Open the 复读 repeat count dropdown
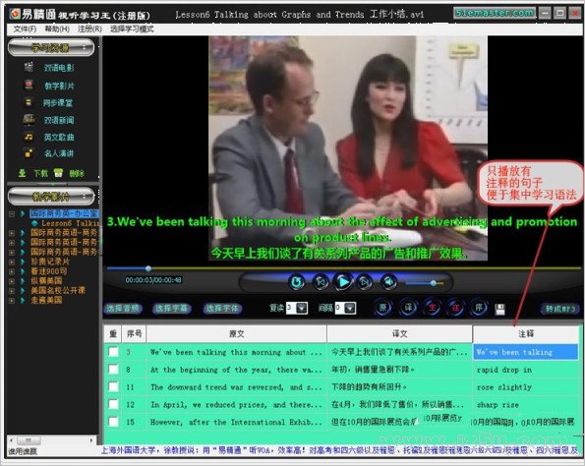Screen dimensions: 585x466 (302, 308)
